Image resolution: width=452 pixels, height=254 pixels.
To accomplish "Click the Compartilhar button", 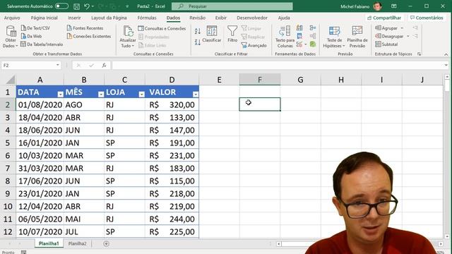I will pyautogui.click(x=384, y=18).
